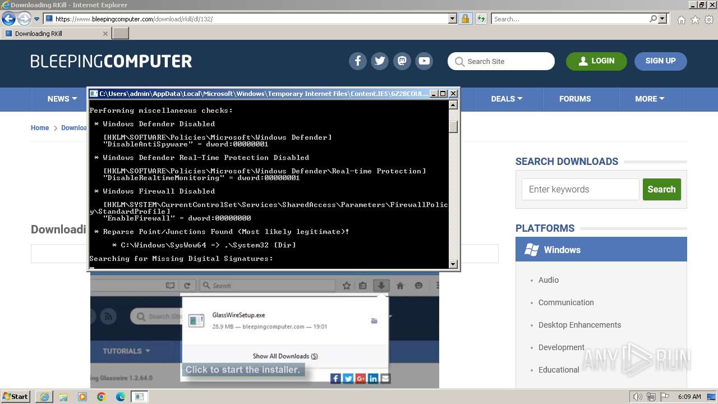Open the Audio category link

click(549, 280)
